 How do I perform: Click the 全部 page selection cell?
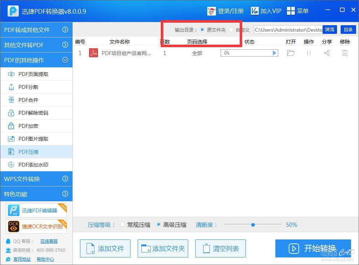(197, 53)
